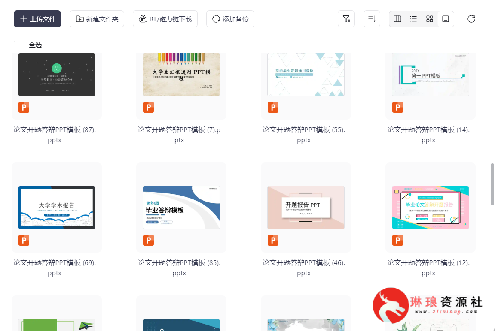Click PowerPoint icon of template (7)
The height and width of the screenshot is (331, 495).
(148, 107)
